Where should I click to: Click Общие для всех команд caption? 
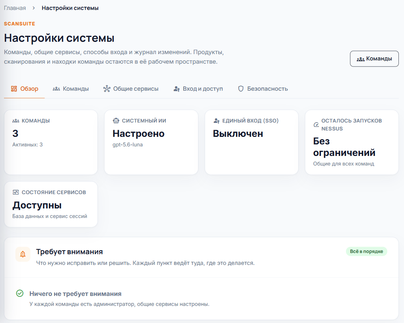(x=344, y=164)
